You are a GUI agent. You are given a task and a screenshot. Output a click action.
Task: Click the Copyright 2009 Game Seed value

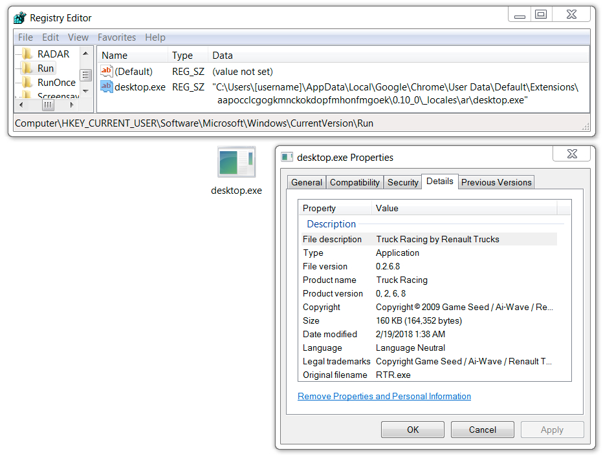(x=464, y=307)
